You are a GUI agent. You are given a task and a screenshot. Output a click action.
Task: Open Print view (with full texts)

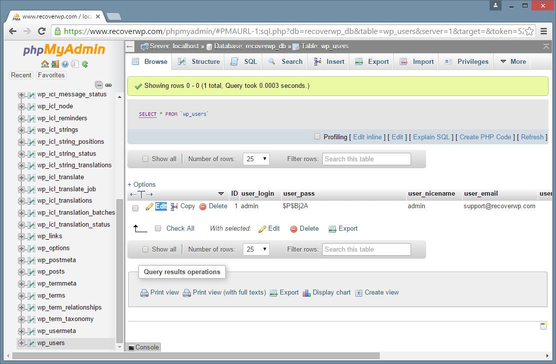pyautogui.click(x=224, y=293)
